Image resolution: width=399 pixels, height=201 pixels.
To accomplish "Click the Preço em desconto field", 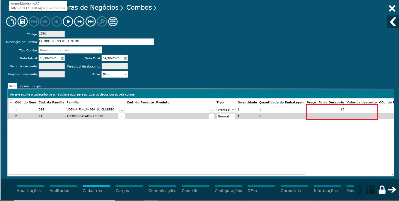I will [x=52, y=74].
